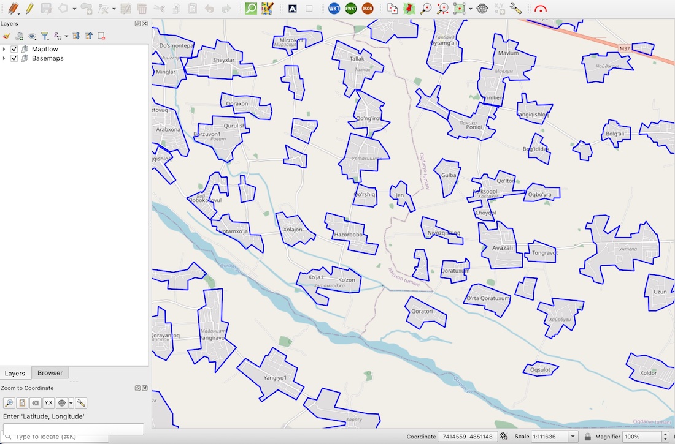Switch to the Layers tab
The image size is (675, 444).
pos(15,373)
